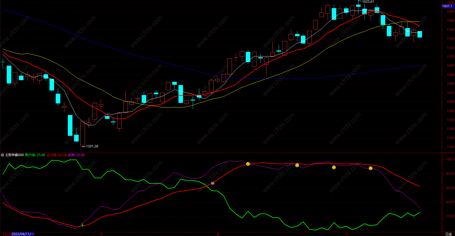Click the 1301.28 low price label
Image resolution: width=455 pixels, height=236 pixels.
pos(92,146)
